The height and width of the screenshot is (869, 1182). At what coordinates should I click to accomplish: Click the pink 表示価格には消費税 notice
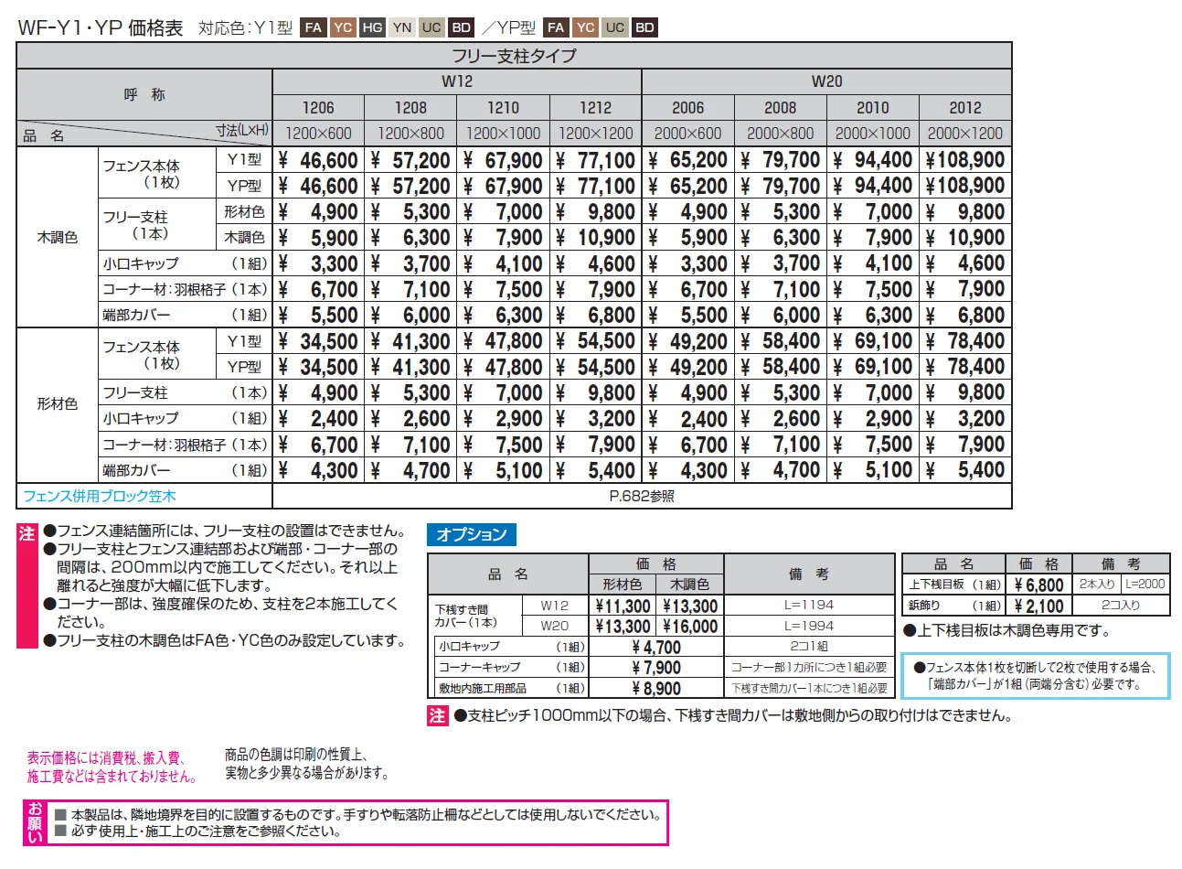click(112, 767)
